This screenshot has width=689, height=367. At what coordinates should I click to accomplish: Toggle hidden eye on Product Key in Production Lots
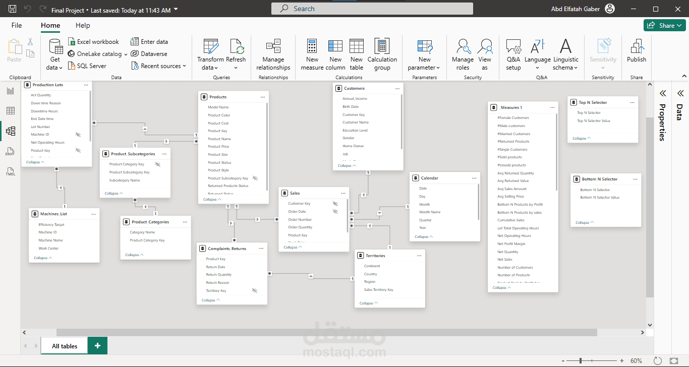point(78,150)
